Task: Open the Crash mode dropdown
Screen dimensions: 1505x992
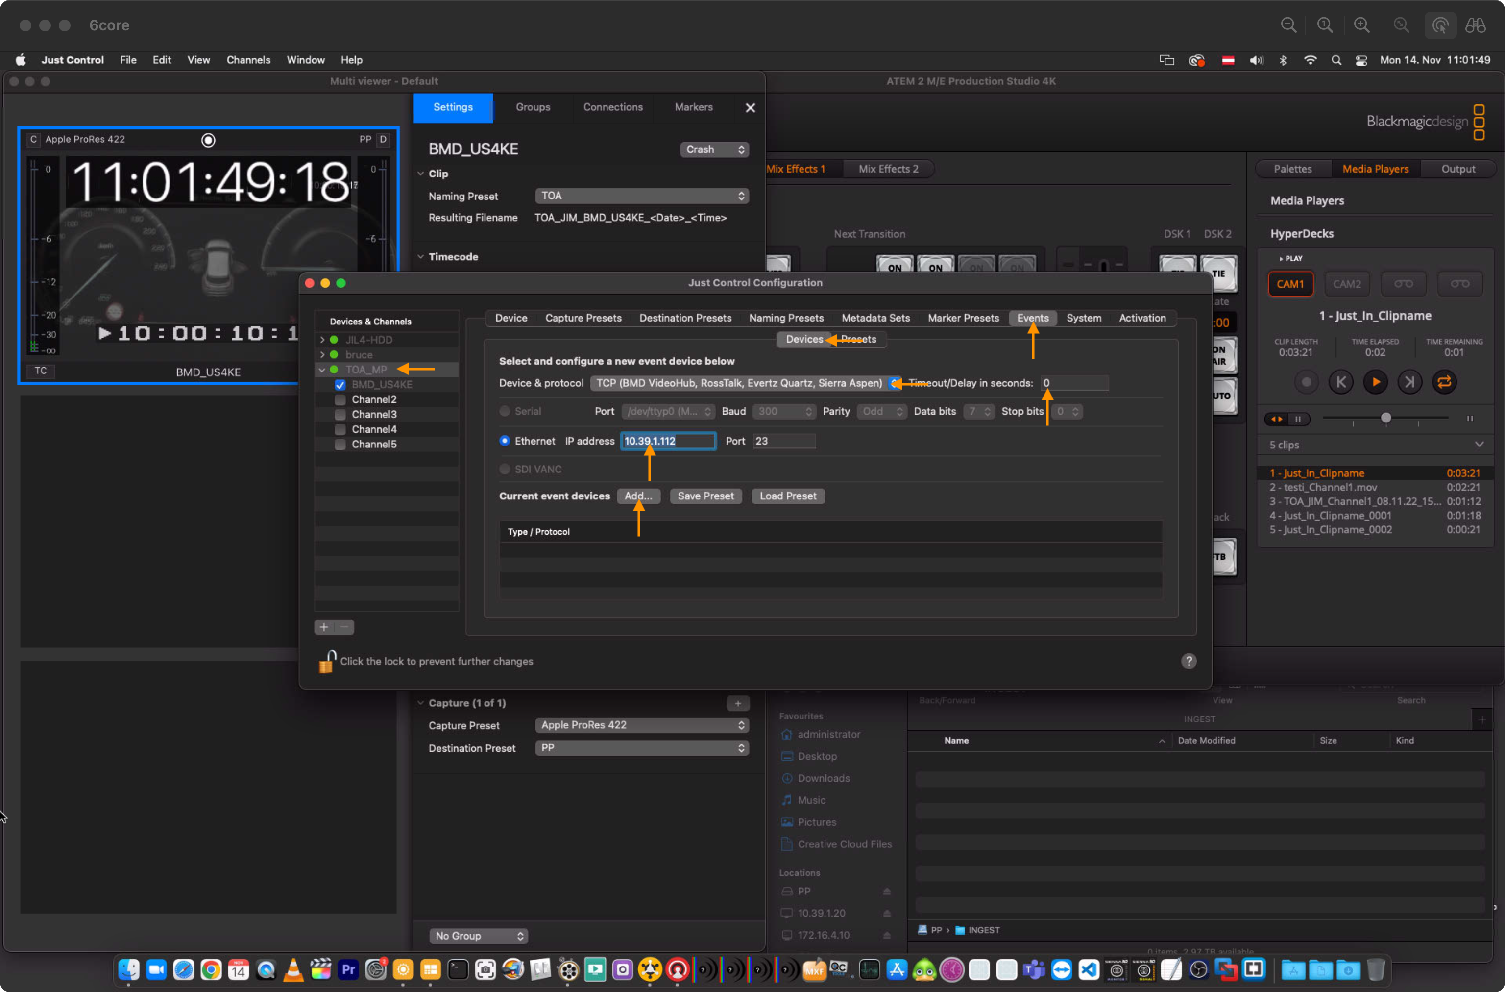Action: tap(715, 149)
